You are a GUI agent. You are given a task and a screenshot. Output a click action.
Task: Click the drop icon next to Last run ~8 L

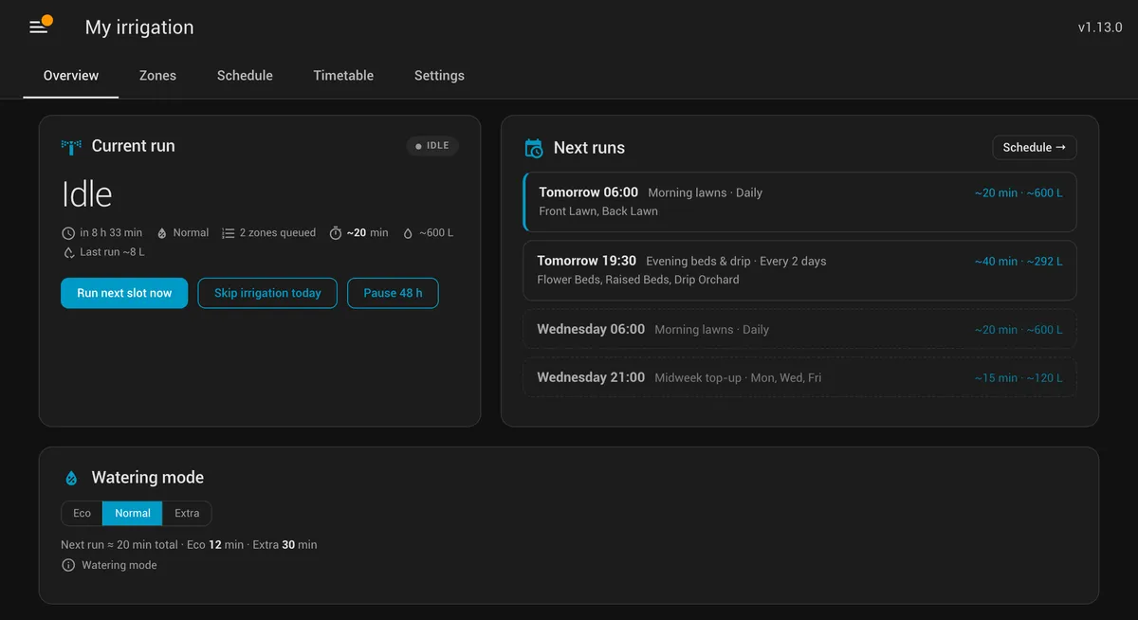pos(68,252)
